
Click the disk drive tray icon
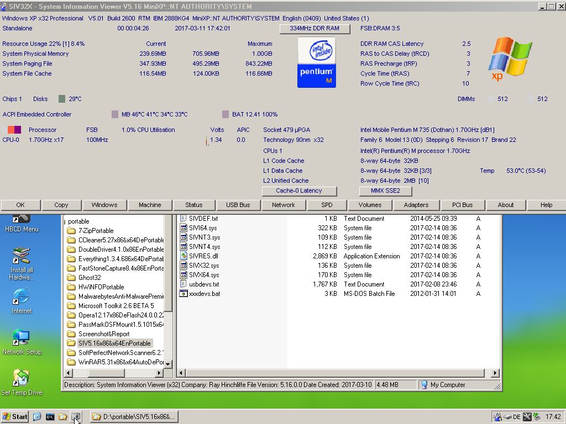click(x=507, y=417)
